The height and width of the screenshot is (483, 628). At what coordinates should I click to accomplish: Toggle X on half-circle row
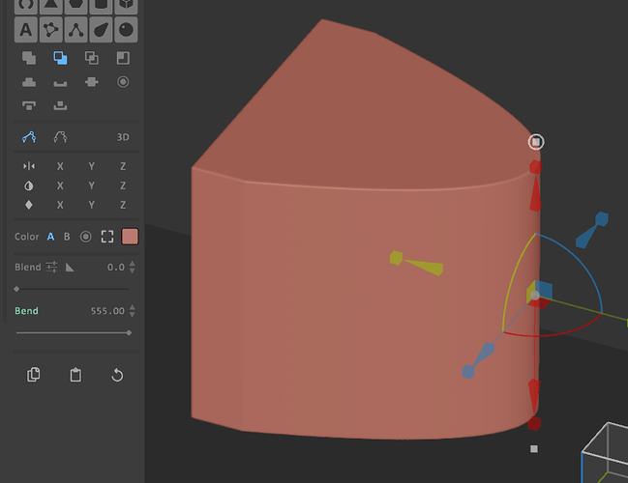click(x=60, y=185)
